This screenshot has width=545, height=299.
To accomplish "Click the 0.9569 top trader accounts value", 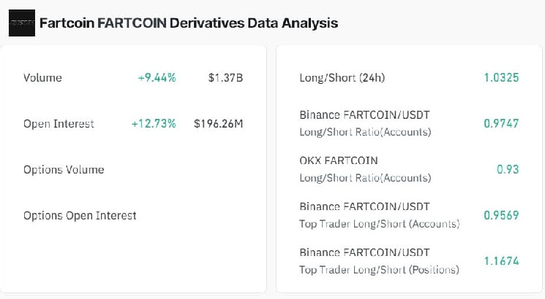I will (x=501, y=215).
